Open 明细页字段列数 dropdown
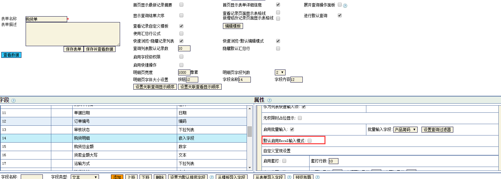The image size is (501, 179). pyautogui.click(x=280, y=72)
